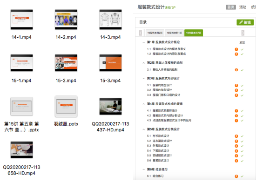263x183 pixels.
Task: Toggle release checkmark for section 1.2
Action: pyautogui.click(x=242, y=54)
